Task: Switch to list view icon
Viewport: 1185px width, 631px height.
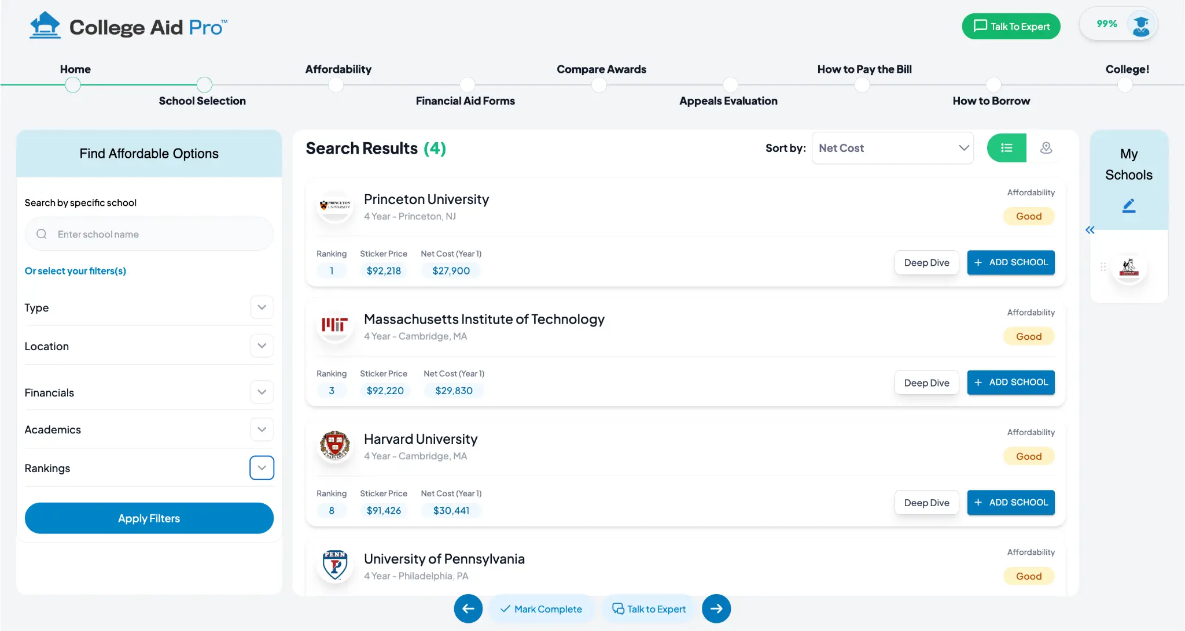Action: click(1006, 148)
